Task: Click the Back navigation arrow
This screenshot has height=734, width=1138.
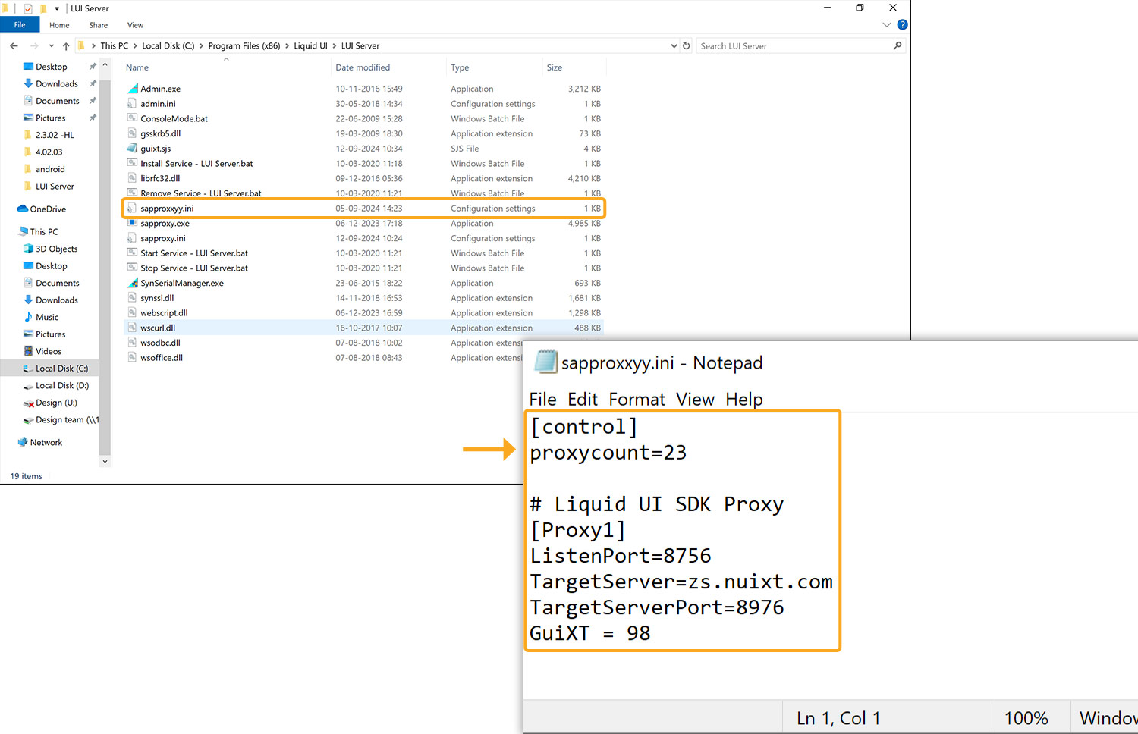Action: point(14,46)
